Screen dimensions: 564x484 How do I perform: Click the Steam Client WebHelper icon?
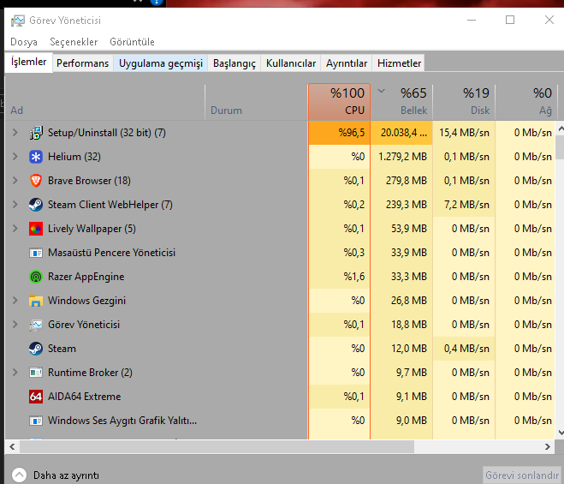click(x=36, y=205)
